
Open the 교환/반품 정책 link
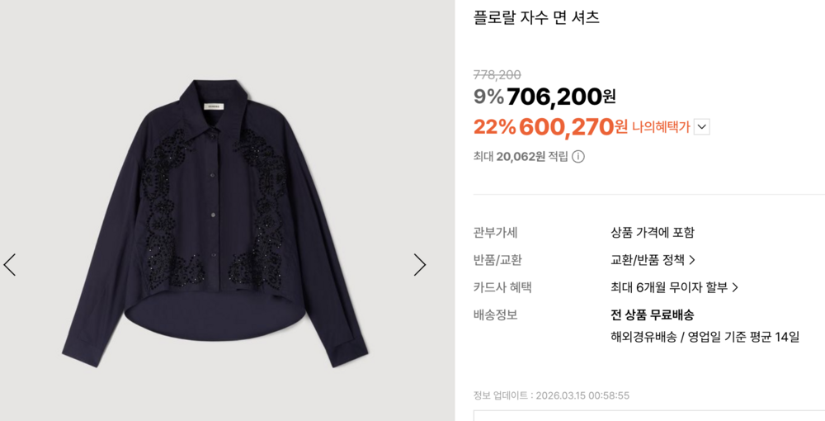[653, 260]
